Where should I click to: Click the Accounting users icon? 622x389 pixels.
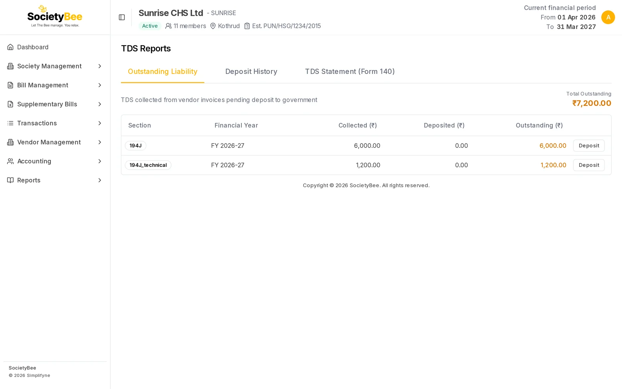coord(10,161)
